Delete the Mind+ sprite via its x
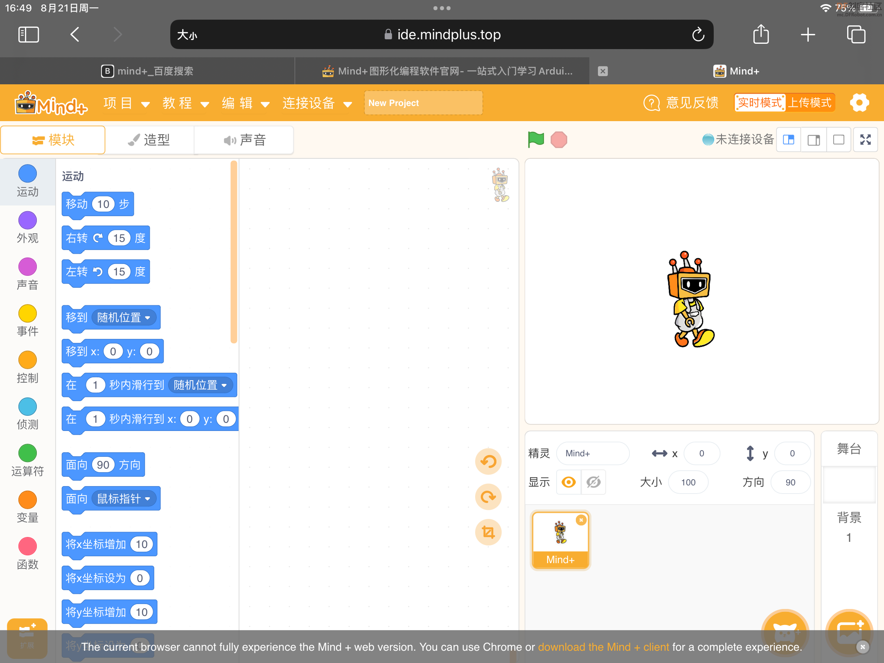This screenshot has width=884, height=663. (x=581, y=520)
